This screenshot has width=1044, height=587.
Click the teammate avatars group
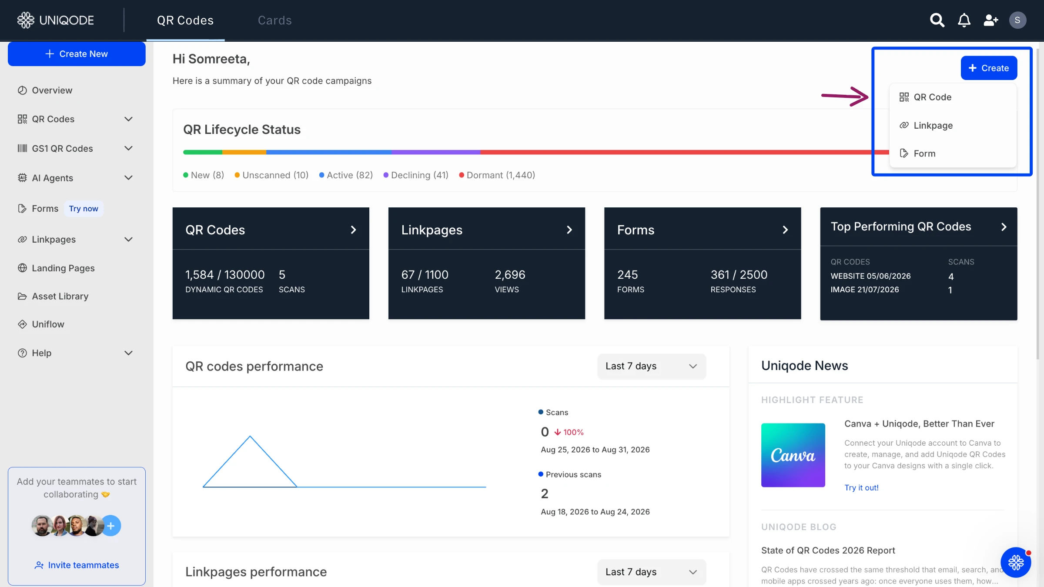[x=67, y=526]
